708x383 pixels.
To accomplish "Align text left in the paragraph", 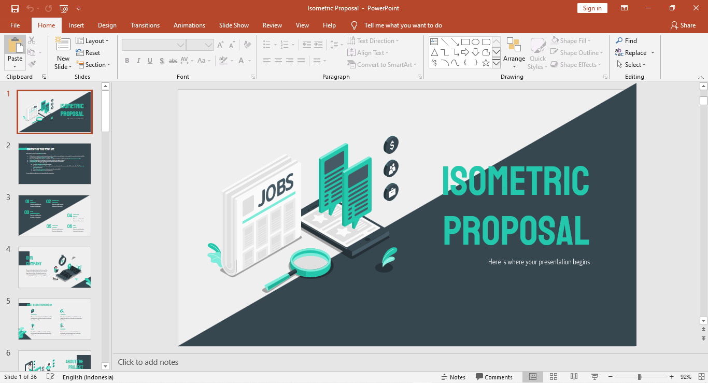I will pos(267,61).
